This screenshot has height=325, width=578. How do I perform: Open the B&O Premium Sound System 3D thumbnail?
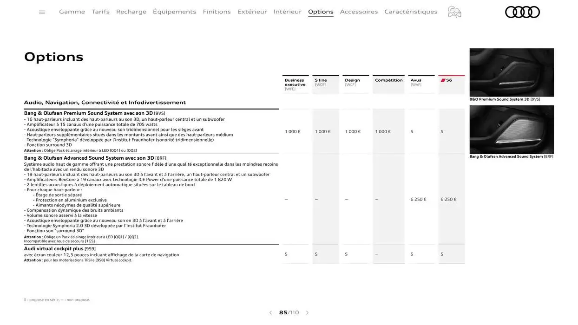click(x=511, y=71)
